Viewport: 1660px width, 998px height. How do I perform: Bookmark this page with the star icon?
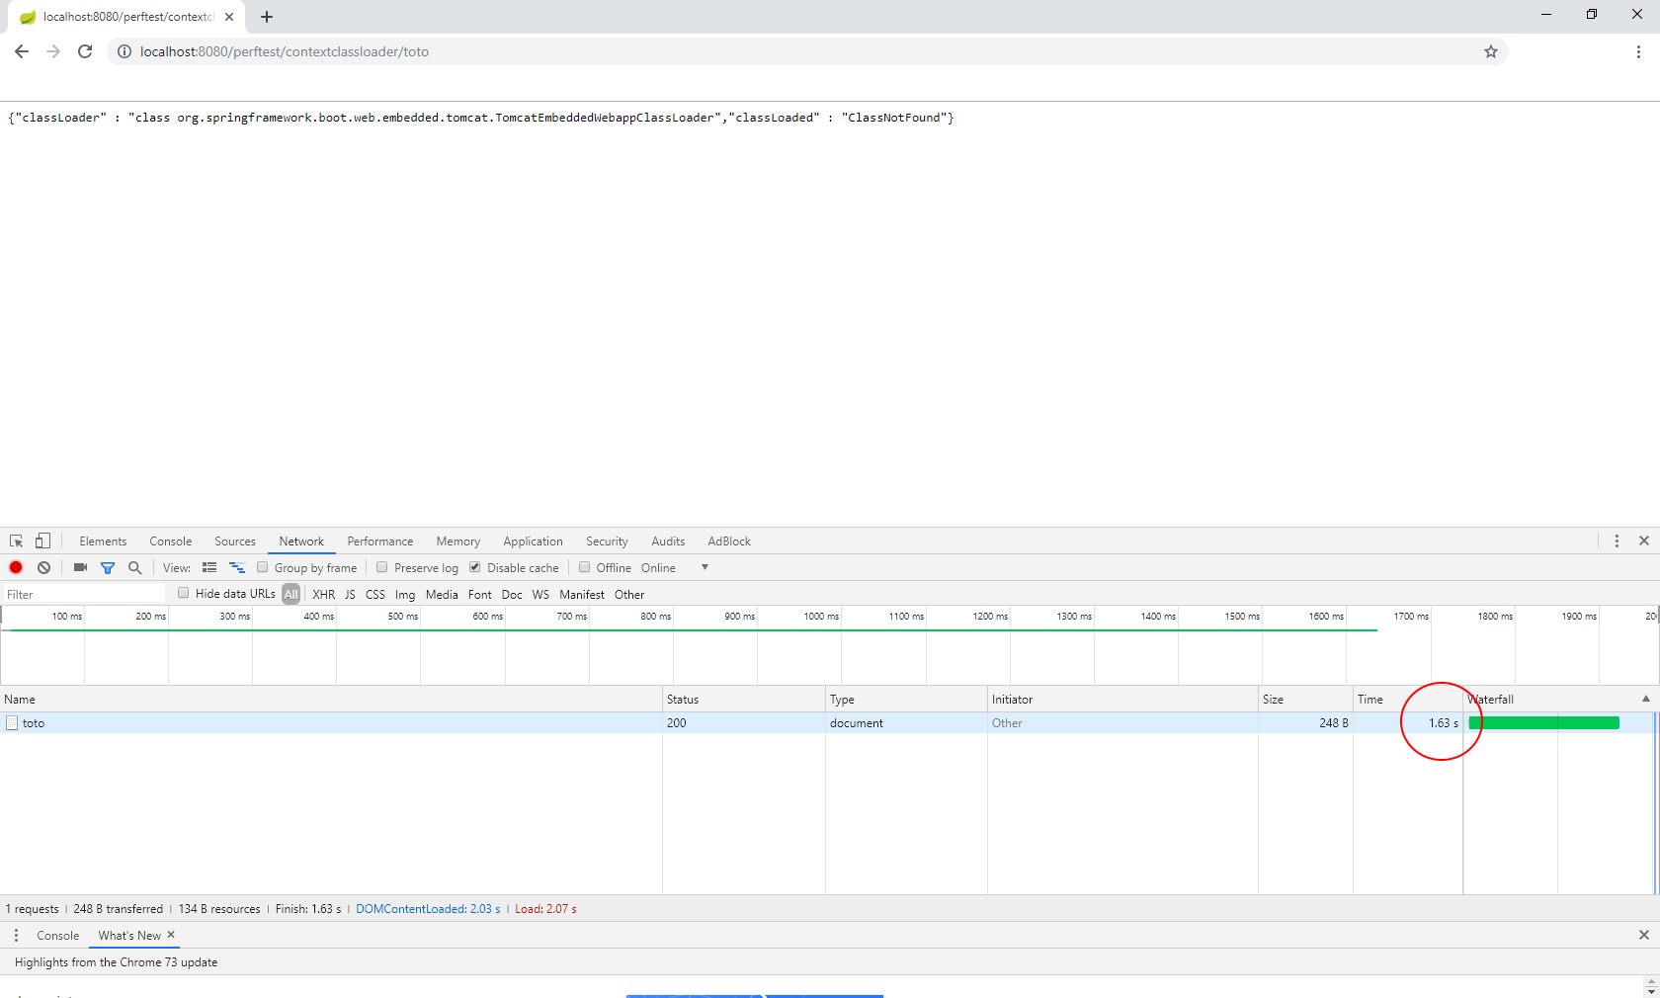point(1491,51)
